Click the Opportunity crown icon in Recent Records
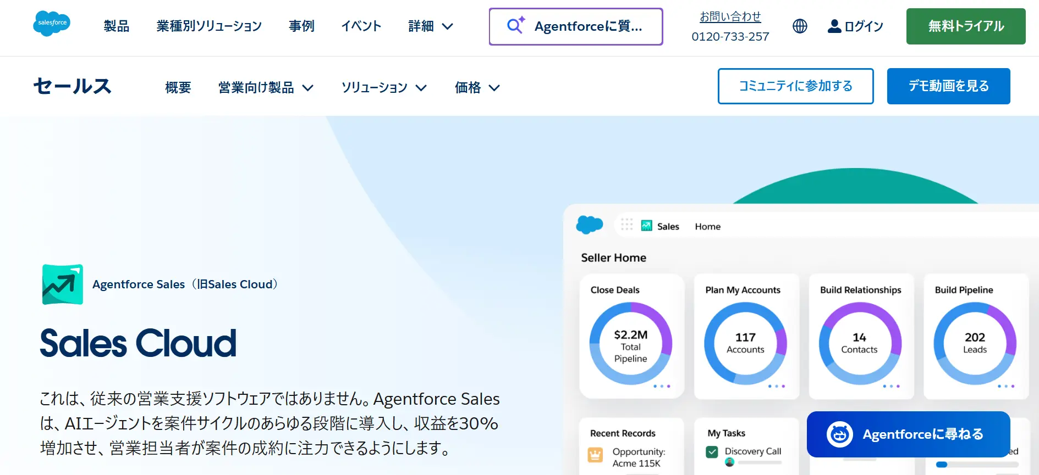Screen dimensions: 1039x475 tap(595, 455)
